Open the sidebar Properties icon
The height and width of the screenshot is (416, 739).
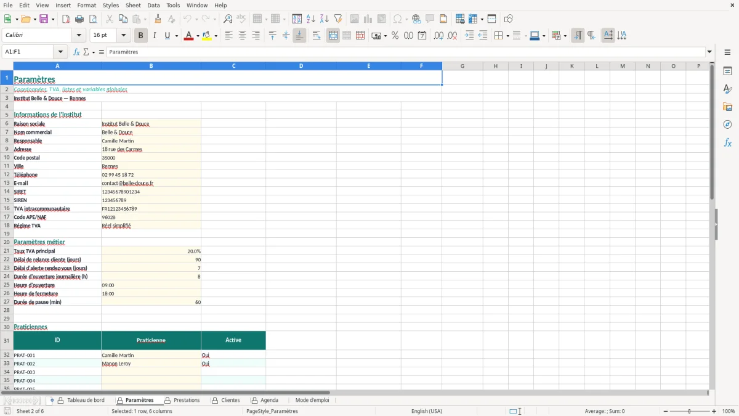click(727, 71)
